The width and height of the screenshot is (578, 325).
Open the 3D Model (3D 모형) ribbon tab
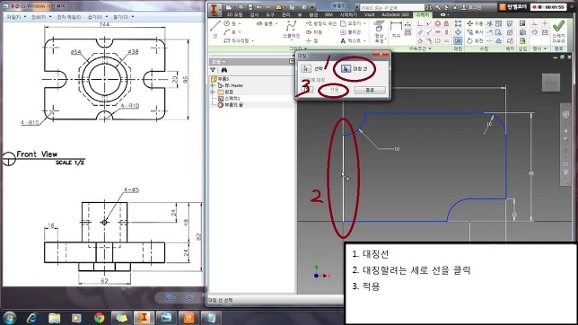[x=234, y=14]
